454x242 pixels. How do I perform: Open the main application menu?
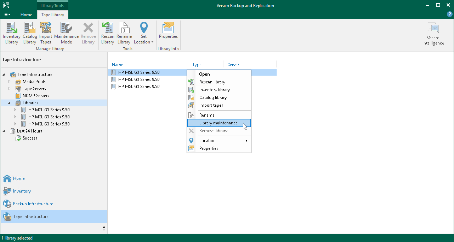click(7, 14)
